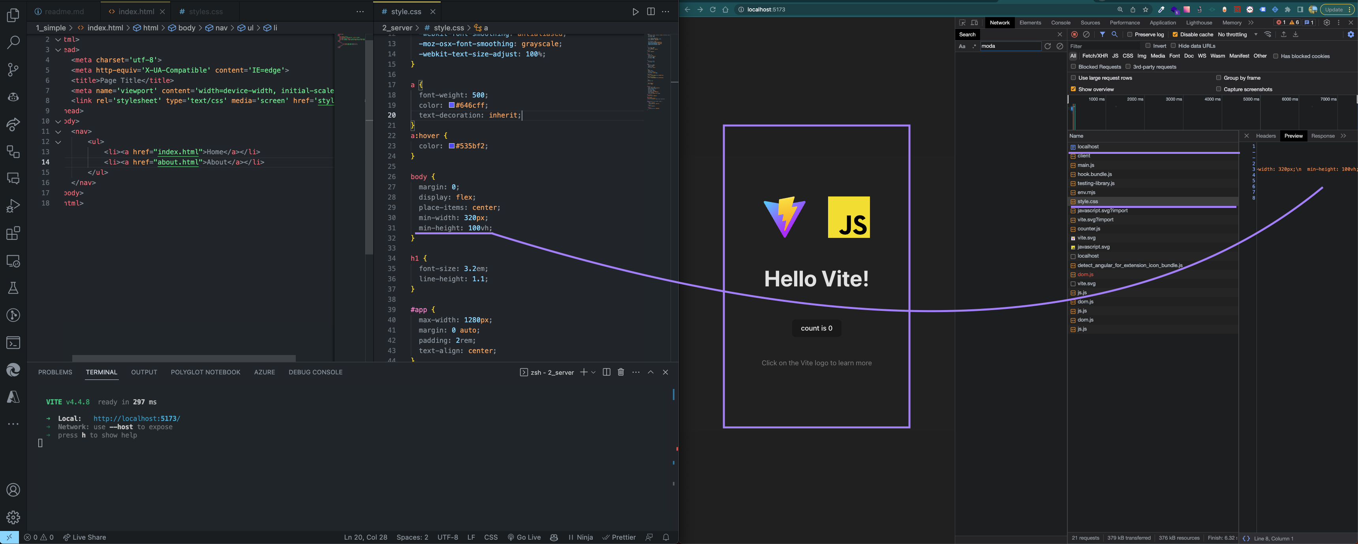Open the localhost:5173 link in terminal
Viewport: 1358px width, 544px height.
(x=137, y=419)
